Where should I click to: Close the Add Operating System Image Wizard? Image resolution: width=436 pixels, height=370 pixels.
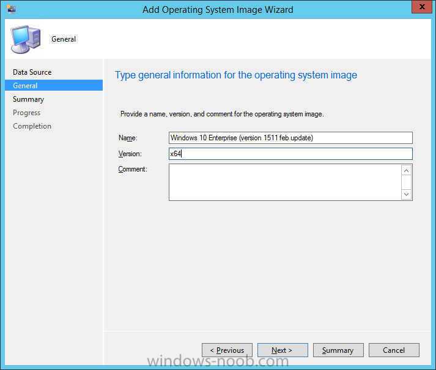pyautogui.click(x=421, y=7)
